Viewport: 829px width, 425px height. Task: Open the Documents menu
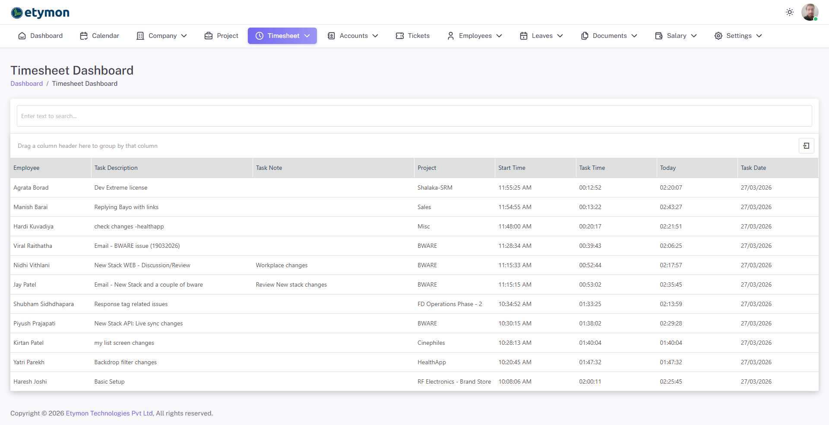[x=609, y=36]
